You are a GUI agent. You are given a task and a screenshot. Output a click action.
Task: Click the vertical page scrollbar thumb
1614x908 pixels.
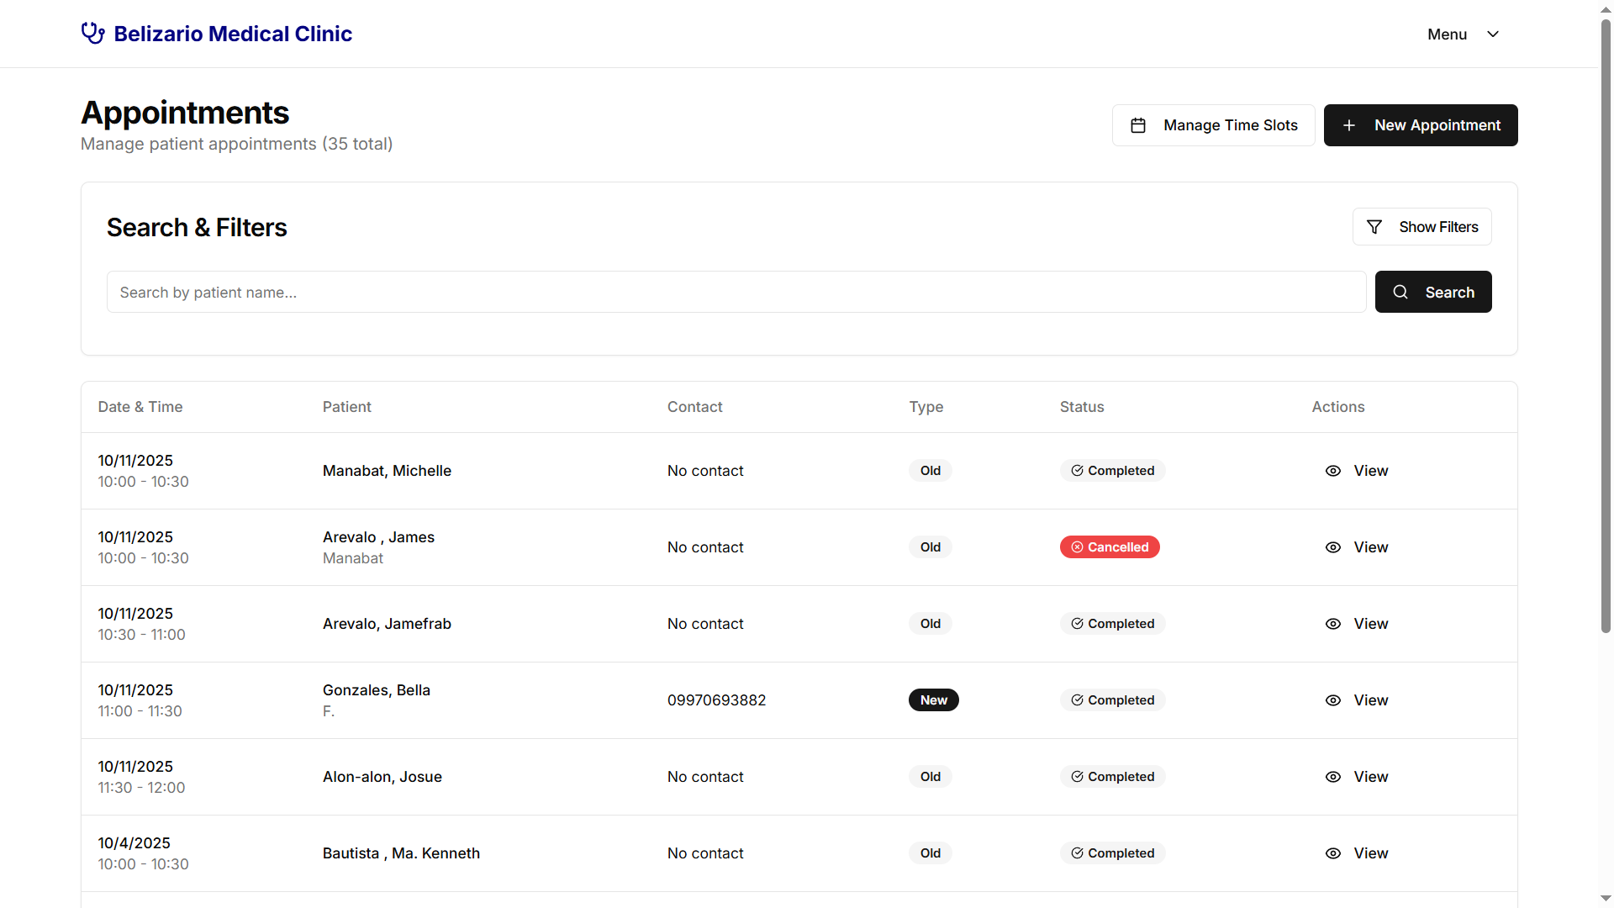pos(1606,328)
